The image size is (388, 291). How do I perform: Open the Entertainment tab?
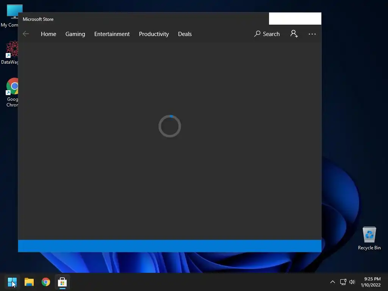coord(112,34)
